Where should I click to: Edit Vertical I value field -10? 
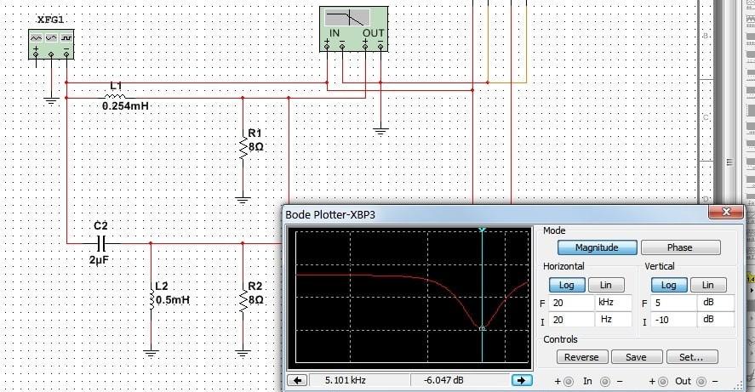pyautogui.click(x=674, y=320)
